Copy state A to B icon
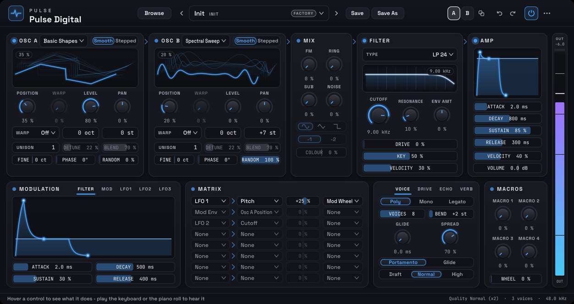The width and height of the screenshot is (574, 304). (x=481, y=13)
